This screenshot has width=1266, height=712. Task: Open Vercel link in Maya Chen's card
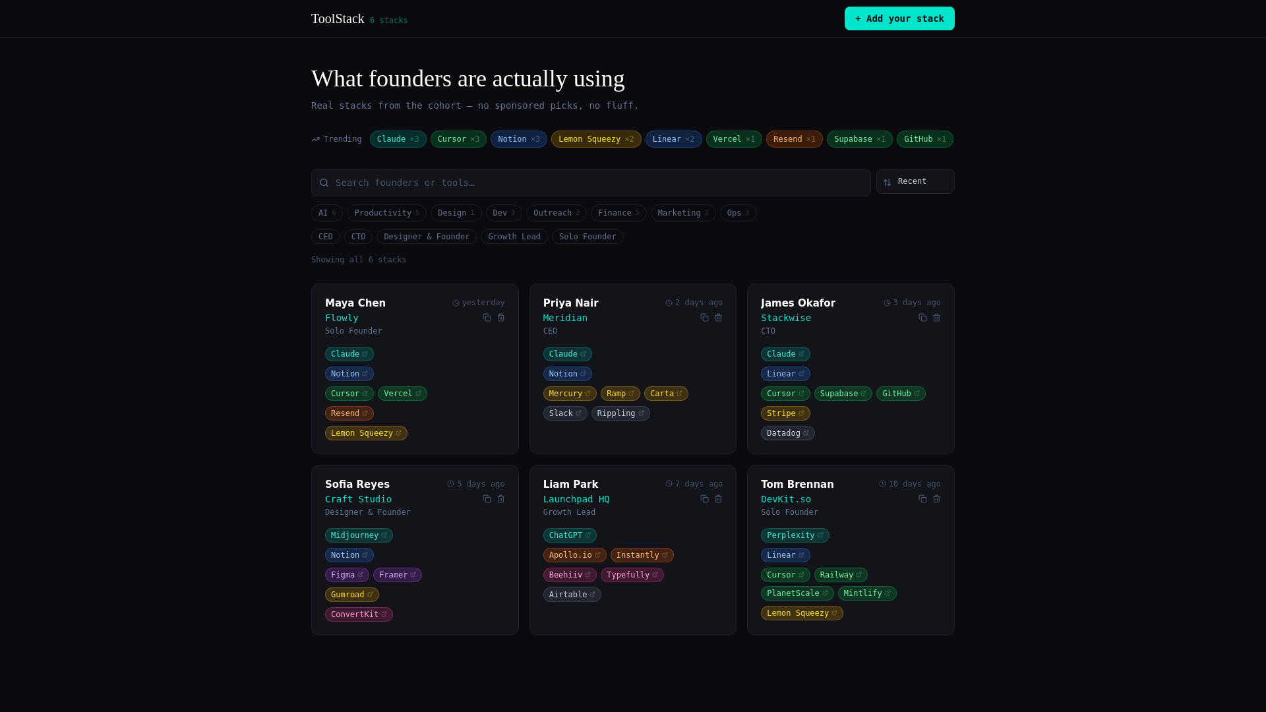point(402,394)
